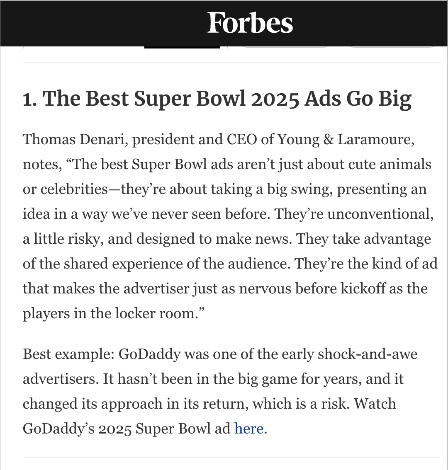
Task: Click the black header bar left of the logo
Action: 104,23
